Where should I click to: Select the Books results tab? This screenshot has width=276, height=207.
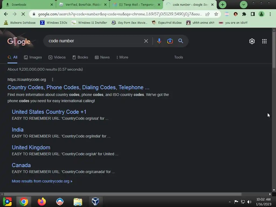point(80,57)
